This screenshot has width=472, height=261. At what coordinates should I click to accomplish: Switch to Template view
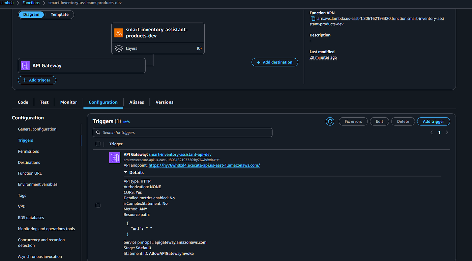tap(60, 14)
